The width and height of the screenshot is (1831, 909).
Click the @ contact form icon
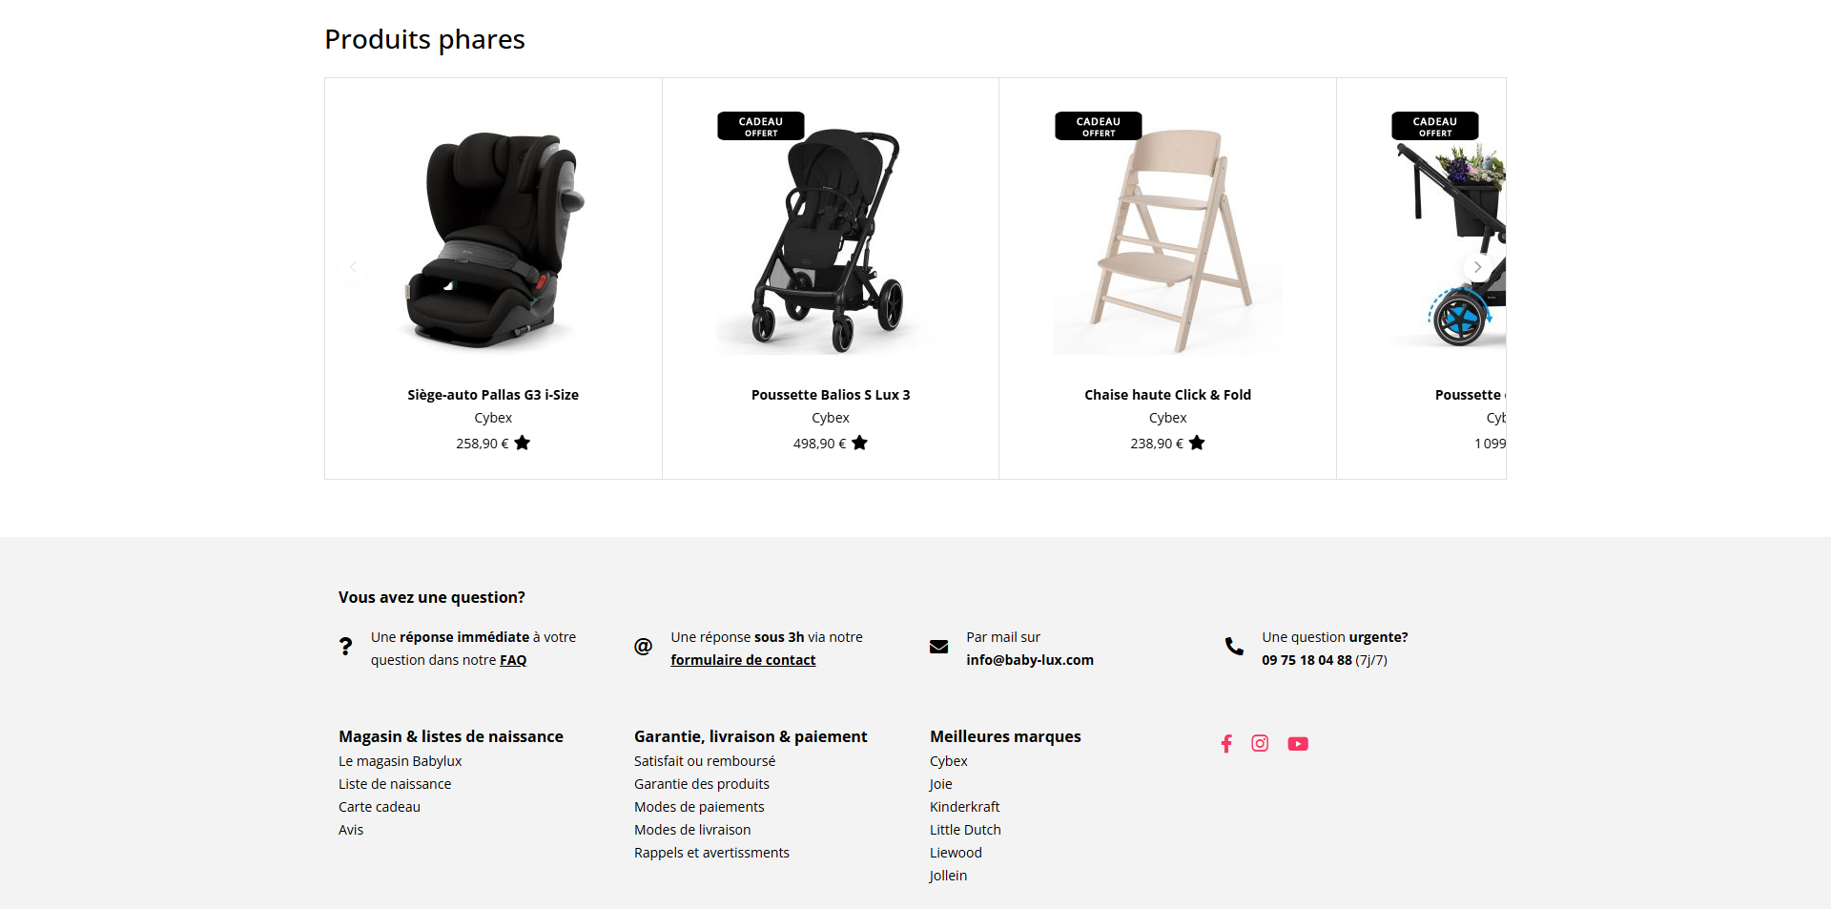[644, 647]
